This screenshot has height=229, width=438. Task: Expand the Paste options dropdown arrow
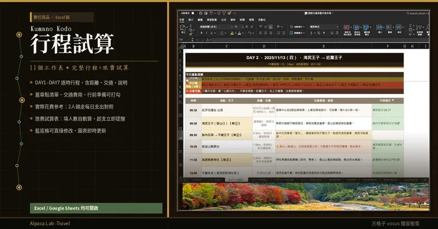(x=187, y=27)
